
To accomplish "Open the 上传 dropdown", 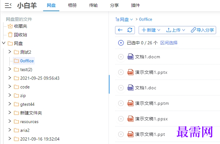I will [175, 30].
